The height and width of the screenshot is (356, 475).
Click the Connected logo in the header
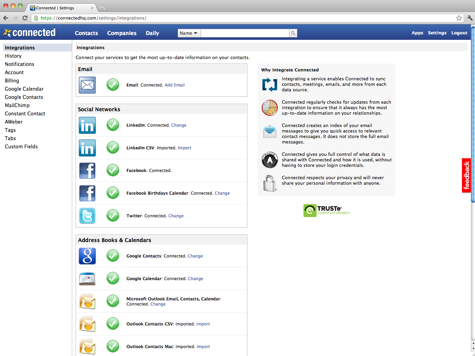pos(30,33)
